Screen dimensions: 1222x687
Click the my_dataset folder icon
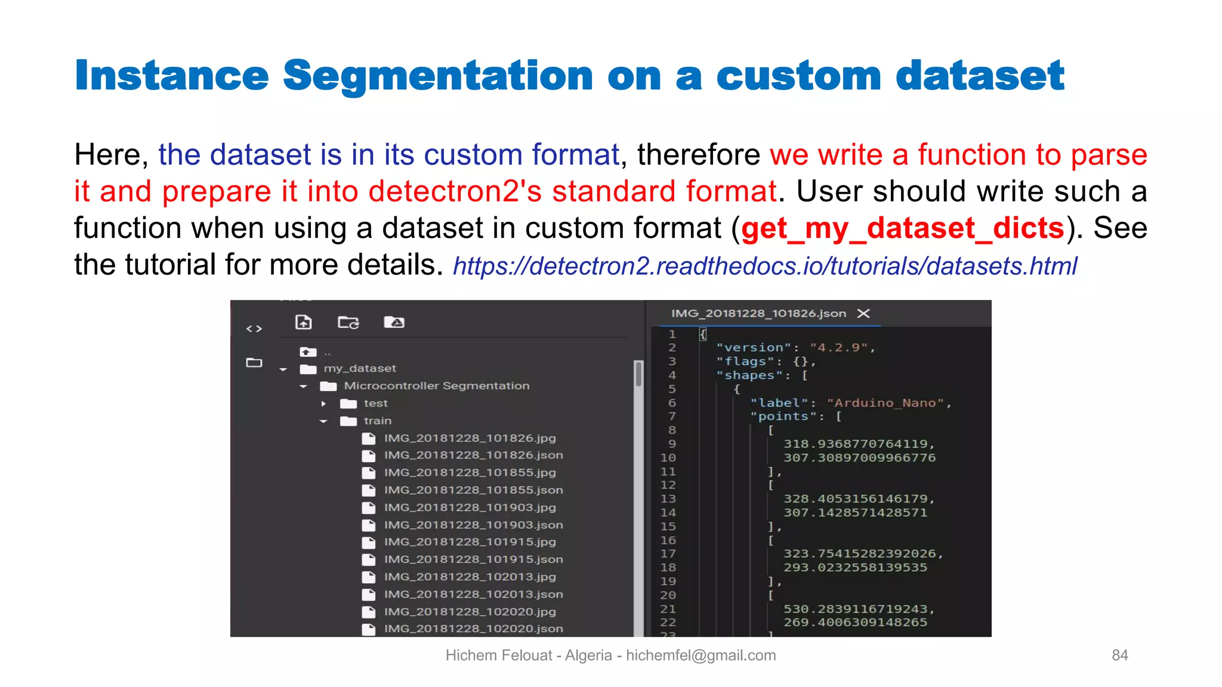308,369
